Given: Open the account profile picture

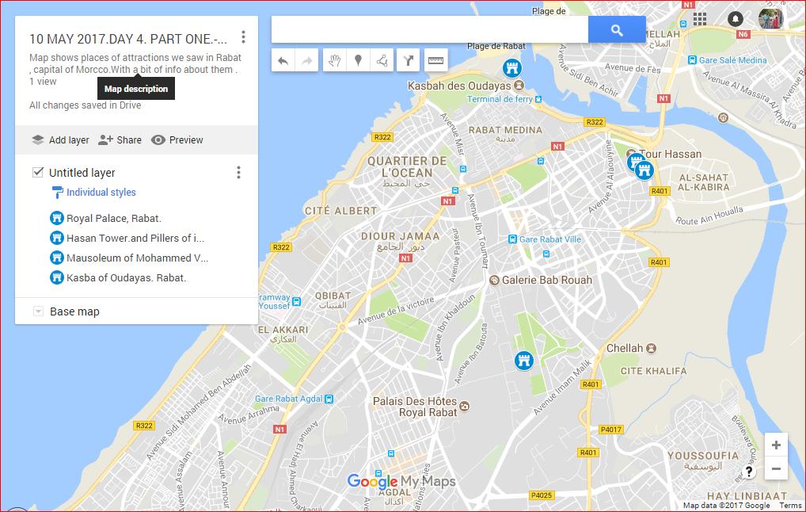Looking at the screenshot, I should [770, 19].
